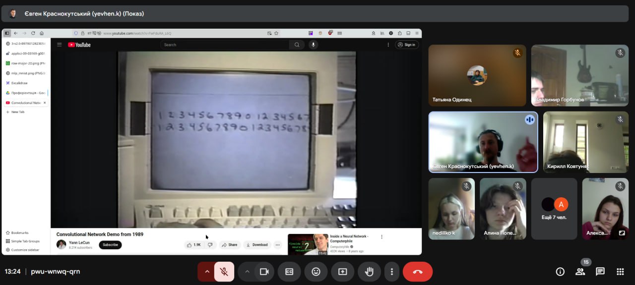Unmute your microphone
This screenshot has height=285, width=635.
coord(224,272)
